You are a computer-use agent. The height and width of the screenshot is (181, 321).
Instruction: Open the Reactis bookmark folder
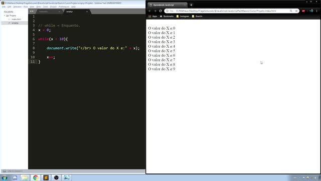[197, 16]
